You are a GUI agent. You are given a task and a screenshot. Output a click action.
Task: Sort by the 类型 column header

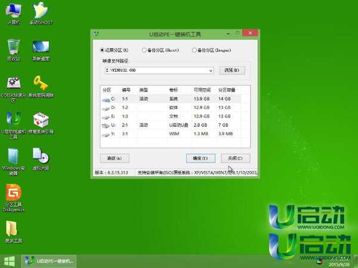[x=144, y=90]
